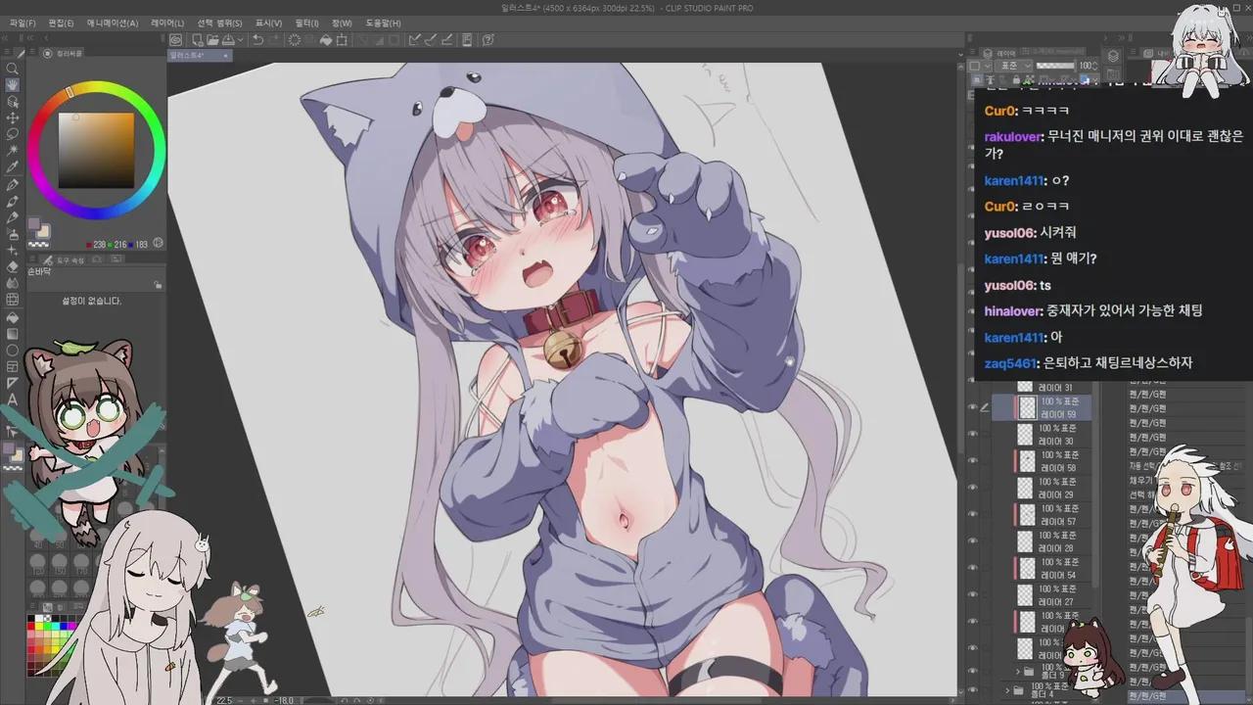
Task: Open the 표시(V) menu
Action: click(268, 23)
